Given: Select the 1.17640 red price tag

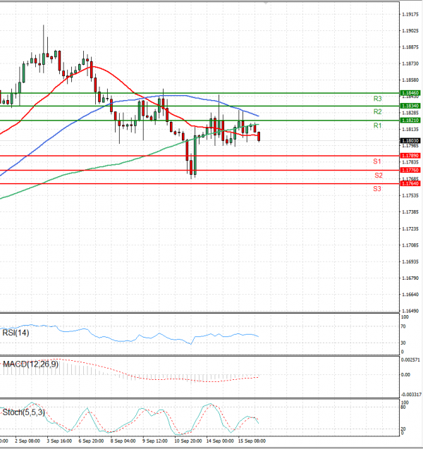Looking at the screenshot, I should pyautogui.click(x=410, y=183).
